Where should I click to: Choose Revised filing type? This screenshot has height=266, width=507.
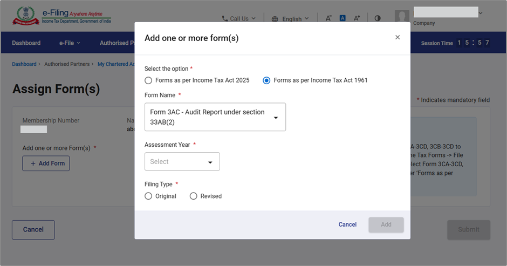point(194,196)
